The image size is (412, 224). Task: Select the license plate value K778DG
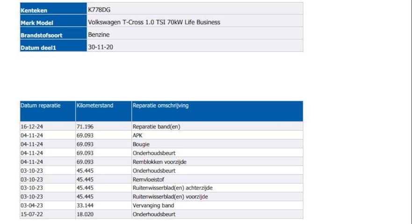tap(99, 10)
